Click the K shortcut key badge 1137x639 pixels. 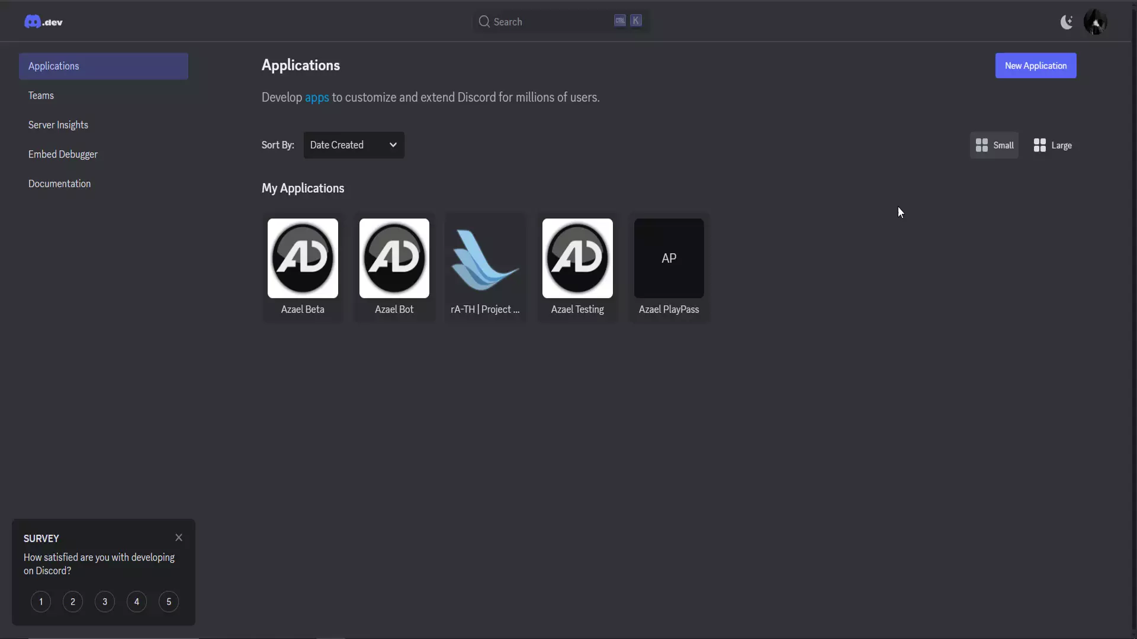tap(636, 21)
